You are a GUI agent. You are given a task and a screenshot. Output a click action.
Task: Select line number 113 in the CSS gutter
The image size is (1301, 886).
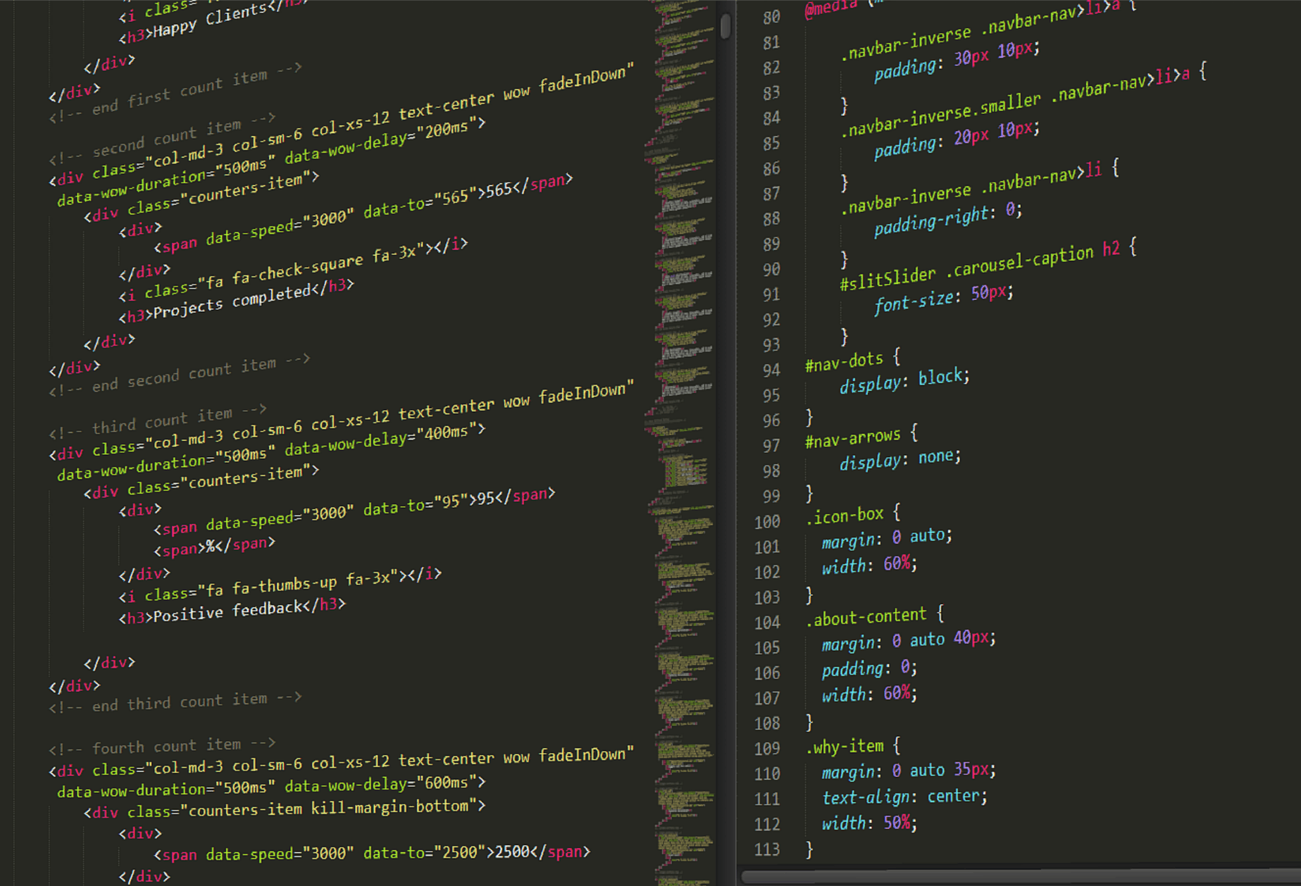(x=767, y=849)
